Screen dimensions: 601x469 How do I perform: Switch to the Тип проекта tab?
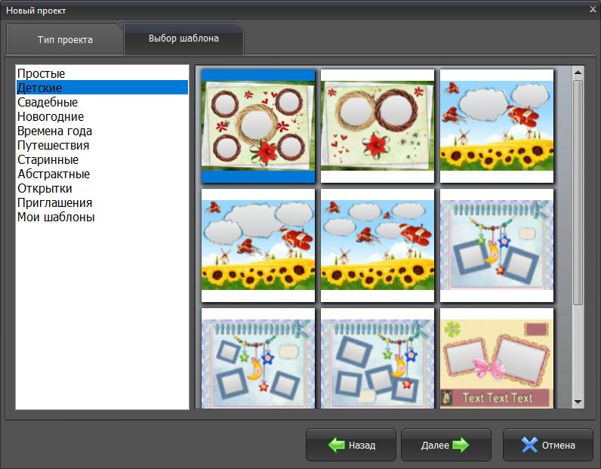pos(65,39)
